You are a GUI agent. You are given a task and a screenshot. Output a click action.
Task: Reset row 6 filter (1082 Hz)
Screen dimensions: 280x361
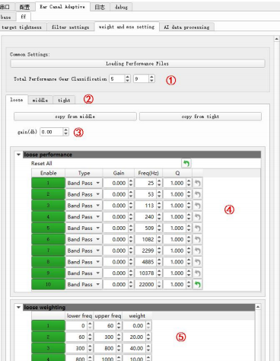tap(198, 239)
